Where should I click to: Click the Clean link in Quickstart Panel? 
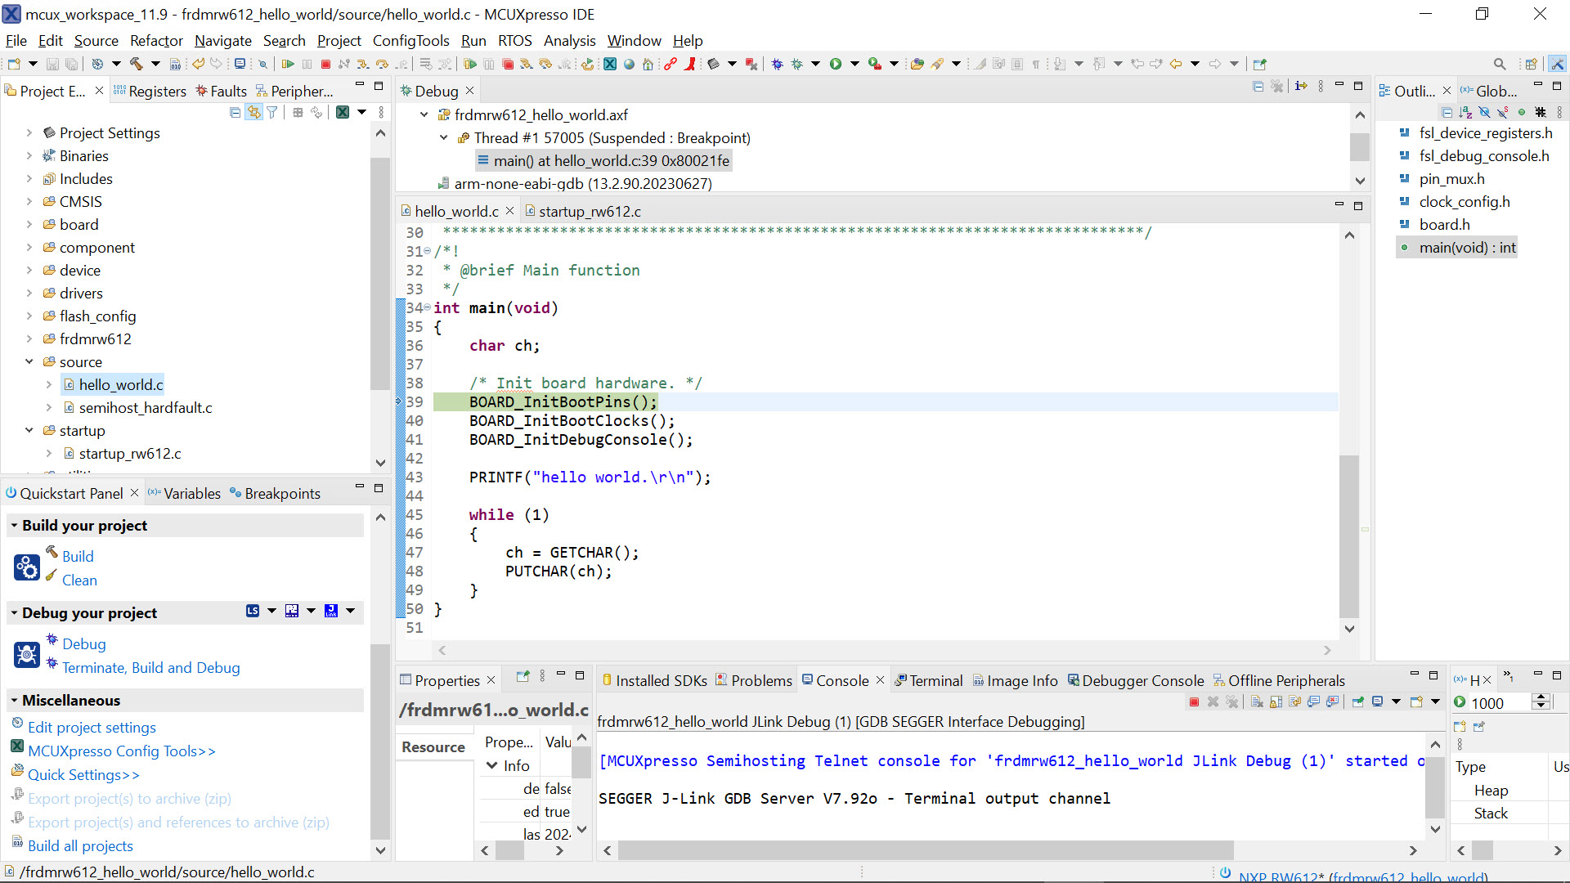[x=79, y=580]
